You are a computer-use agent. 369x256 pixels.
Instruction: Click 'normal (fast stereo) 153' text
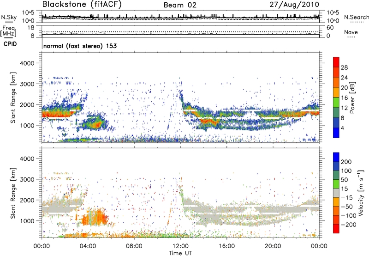(x=80, y=46)
